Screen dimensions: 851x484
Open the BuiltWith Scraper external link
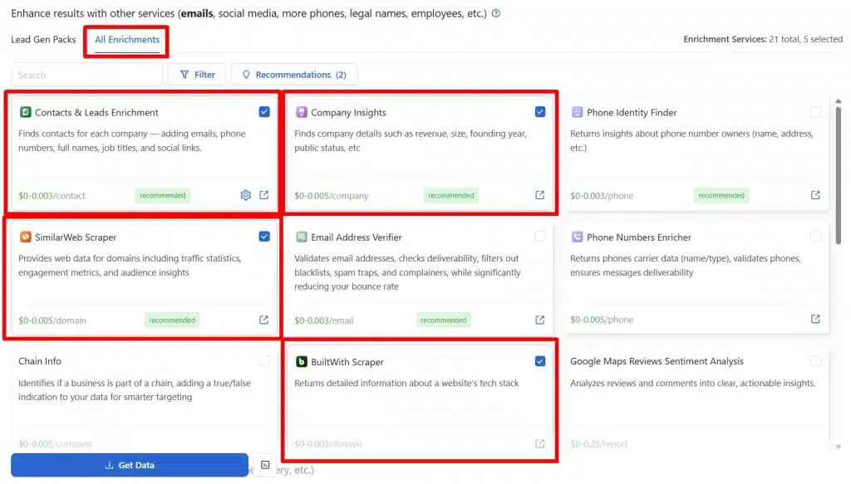pyautogui.click(x=539, y=443)
